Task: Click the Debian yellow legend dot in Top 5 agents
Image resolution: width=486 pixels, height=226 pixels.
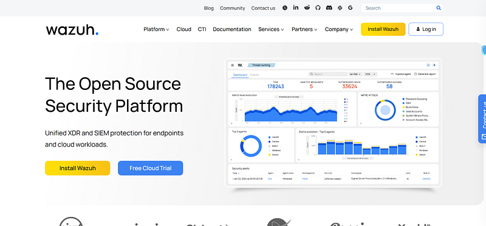Action: (x=269, y=154)
